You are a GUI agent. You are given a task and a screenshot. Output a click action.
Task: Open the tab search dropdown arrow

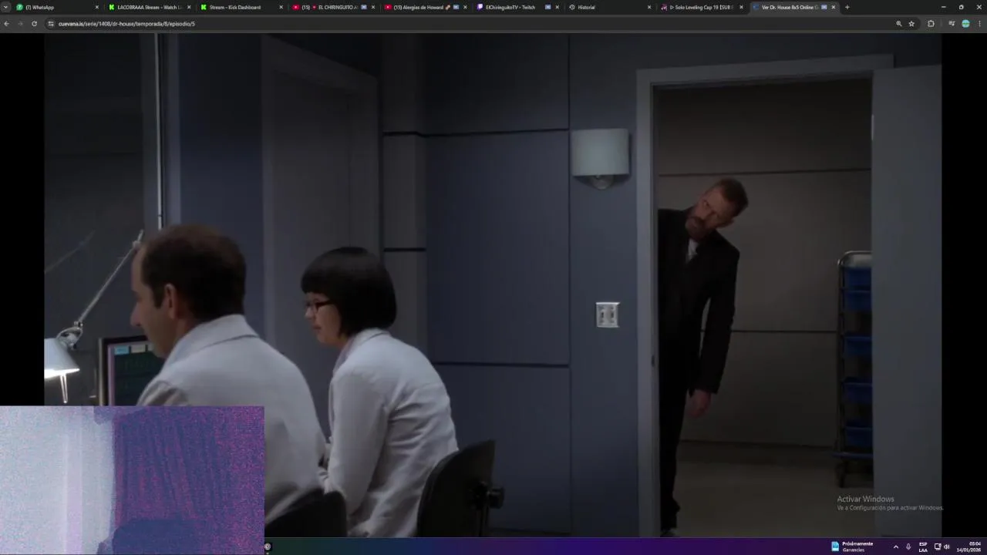[5, 7]
